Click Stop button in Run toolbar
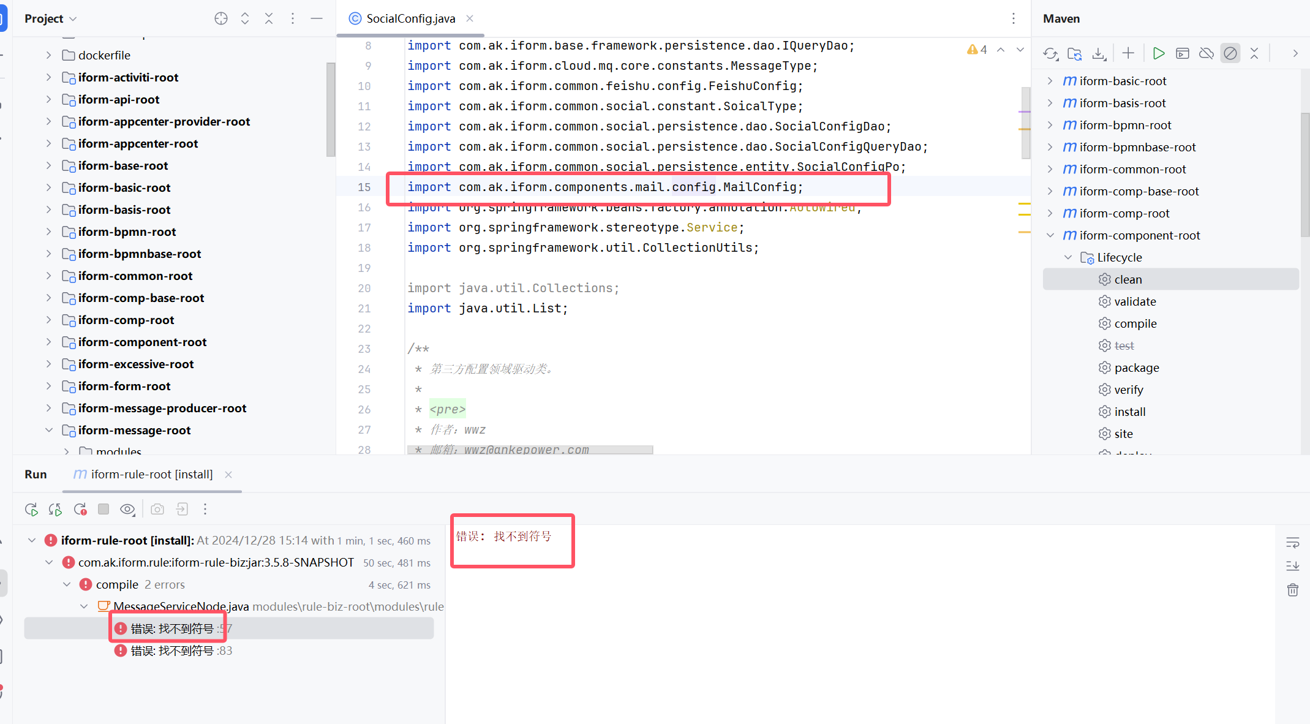 point(104,509)
